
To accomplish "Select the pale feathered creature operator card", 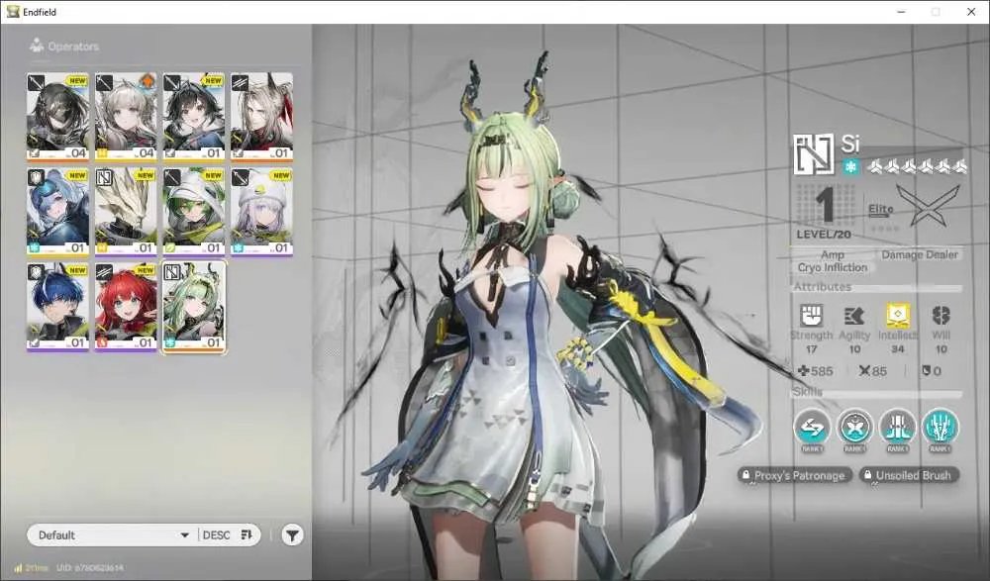I will 126,212.
